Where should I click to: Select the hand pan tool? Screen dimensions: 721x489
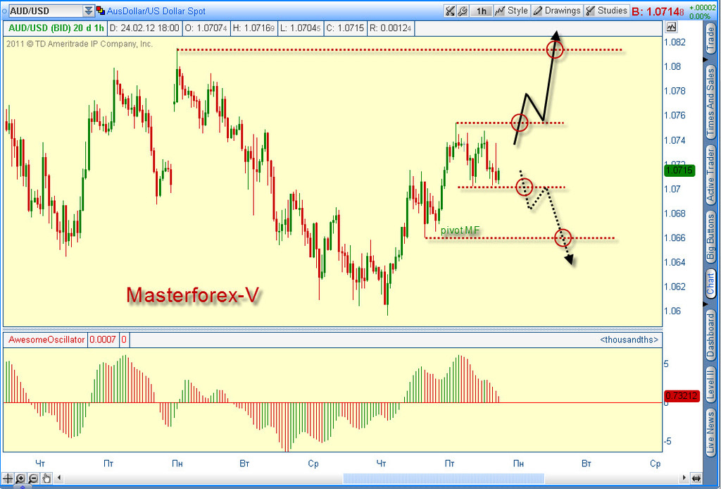pos(46,478)
